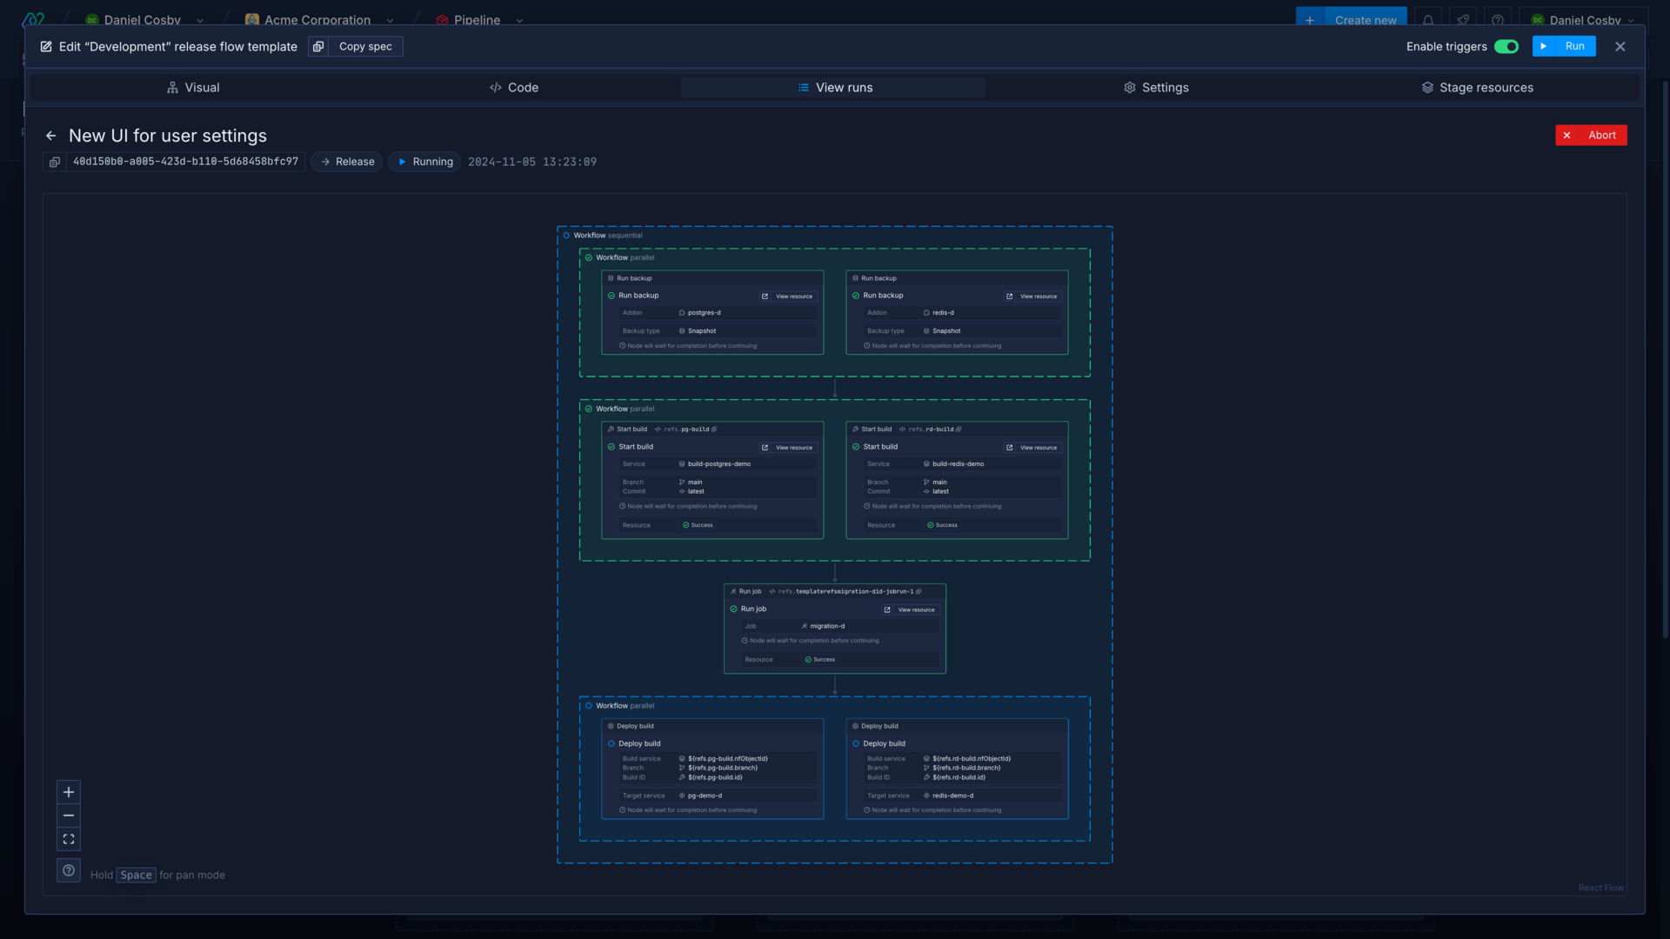
Task: Click the zoom out icon
Action: [x=69, y=816]
